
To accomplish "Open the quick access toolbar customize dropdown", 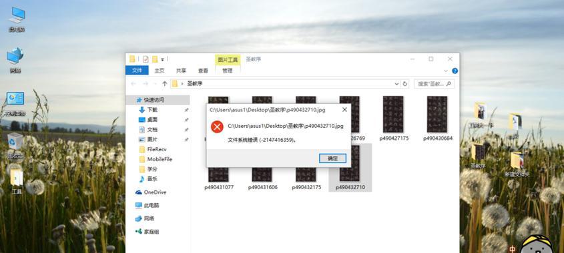I will [x=163, y=59].
